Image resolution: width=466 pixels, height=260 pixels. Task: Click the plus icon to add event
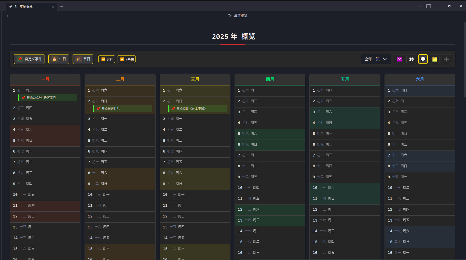[x=446, y=59]
